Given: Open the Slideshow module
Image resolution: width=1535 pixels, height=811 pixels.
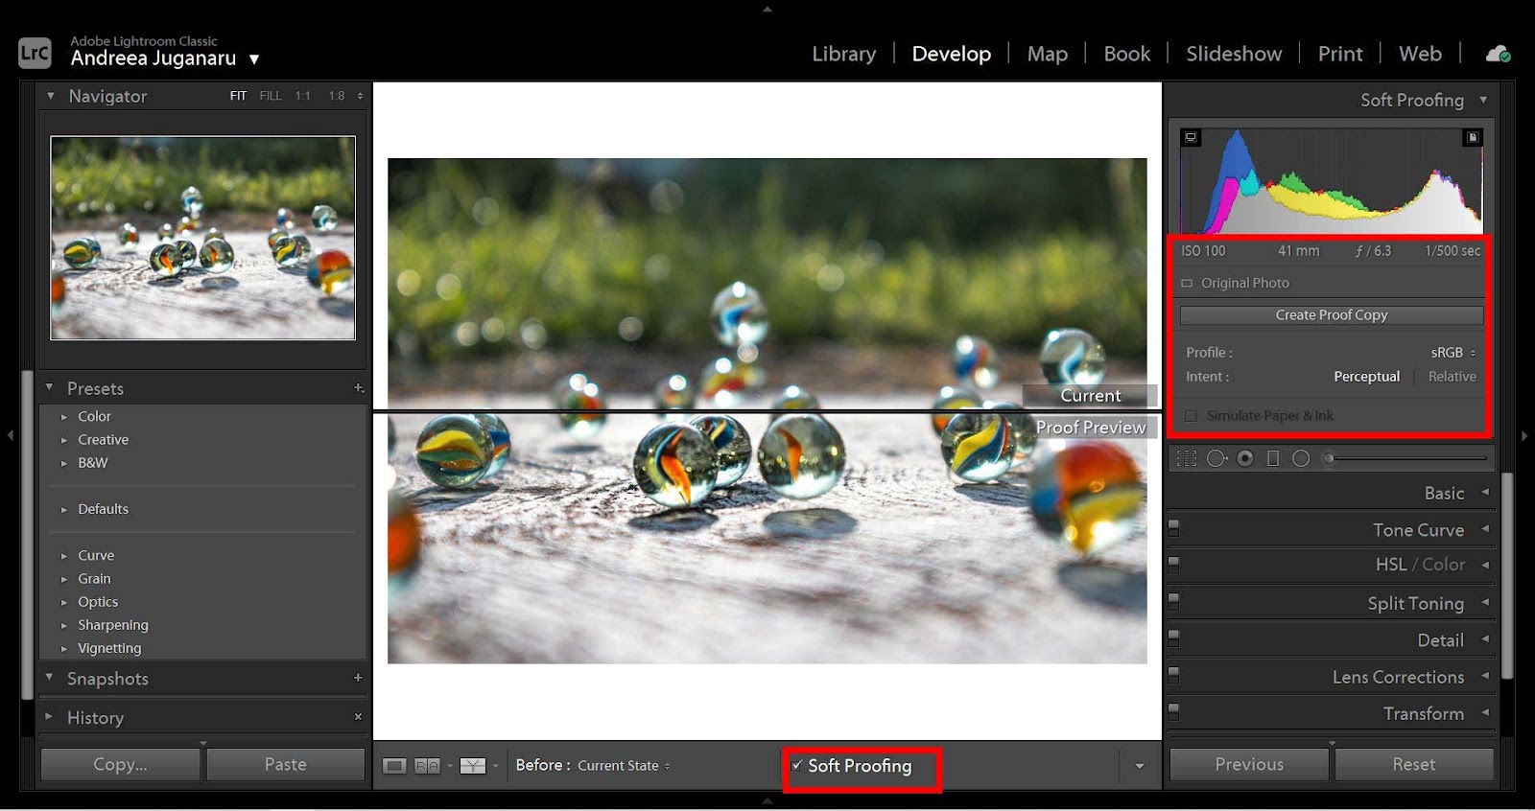Looking at the screenshot, I should coord(1233,54).
